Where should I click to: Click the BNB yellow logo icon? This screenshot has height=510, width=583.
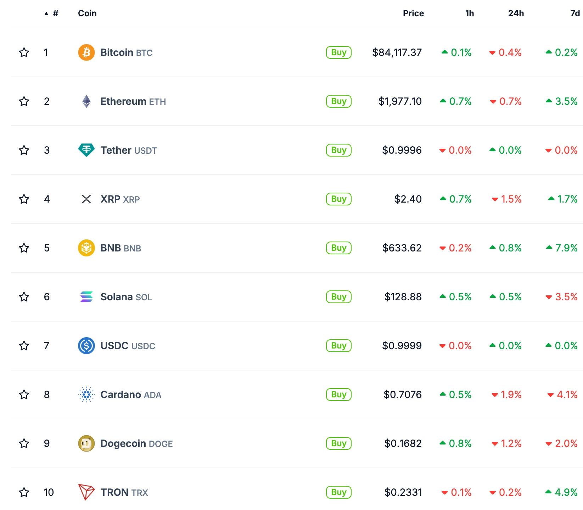tap(86, 248)
